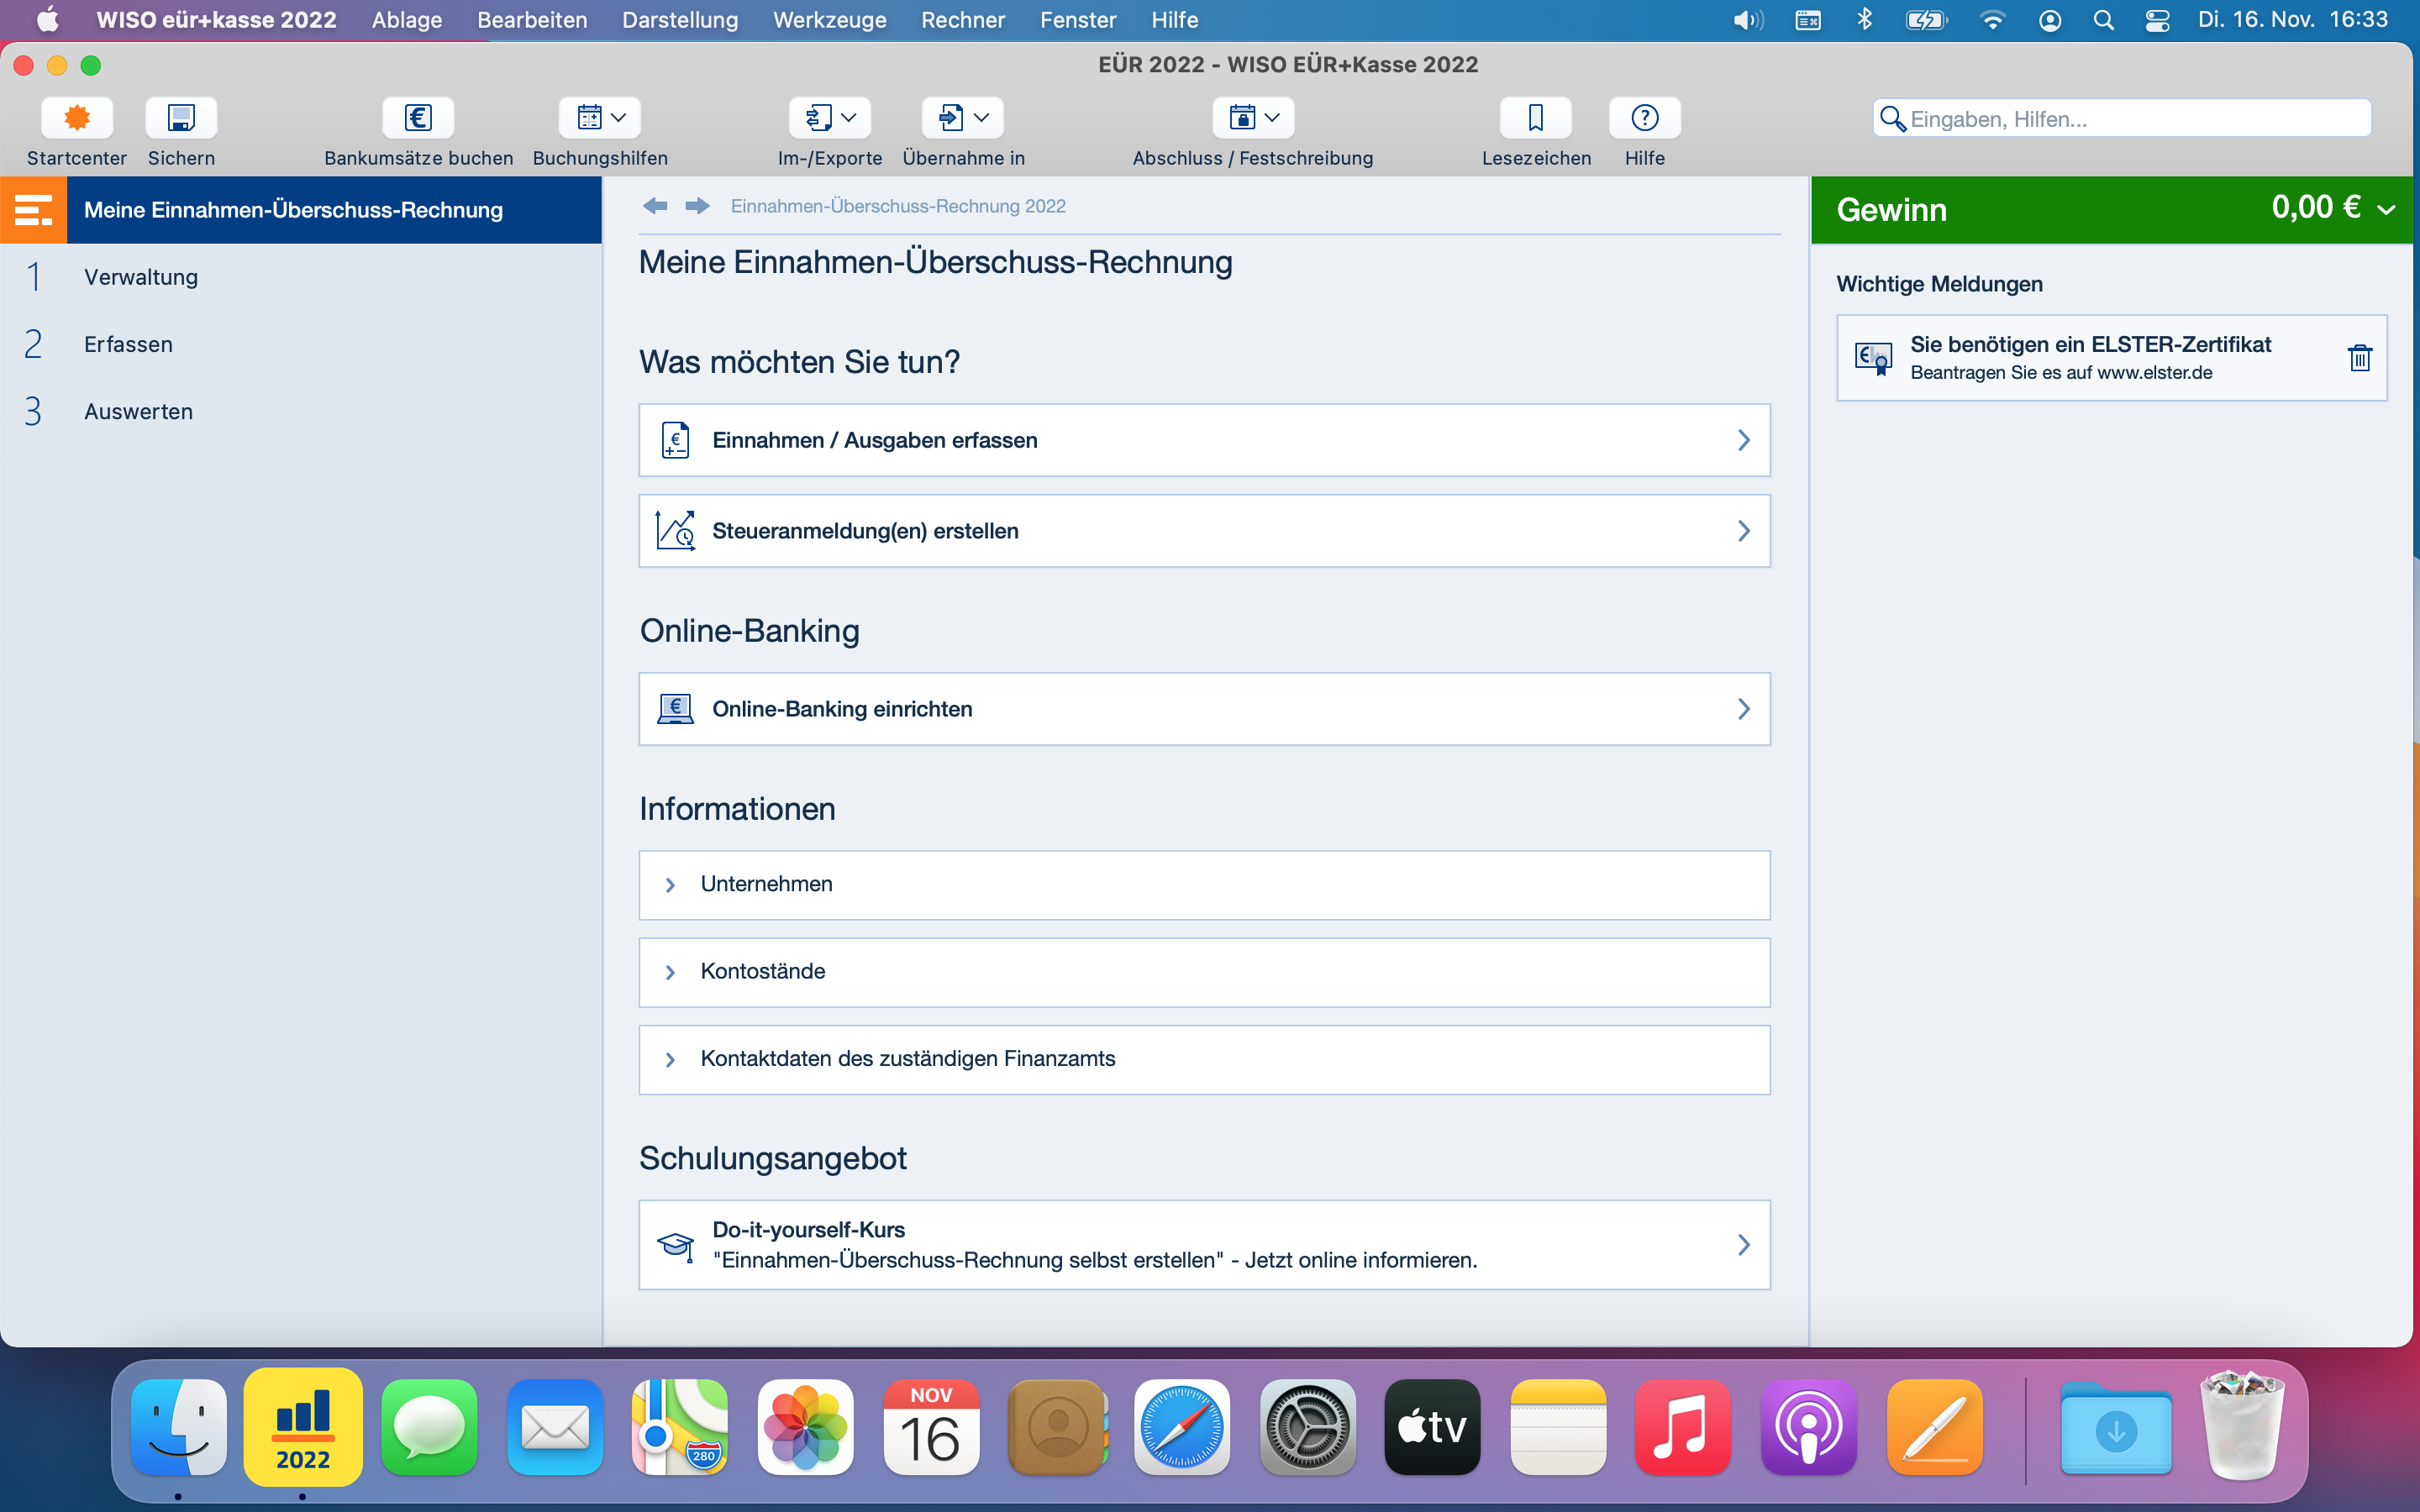Click the Eingaben, Hilfen search field
Viewport: 2420px width, 1512px height.
click(2122, 118)
